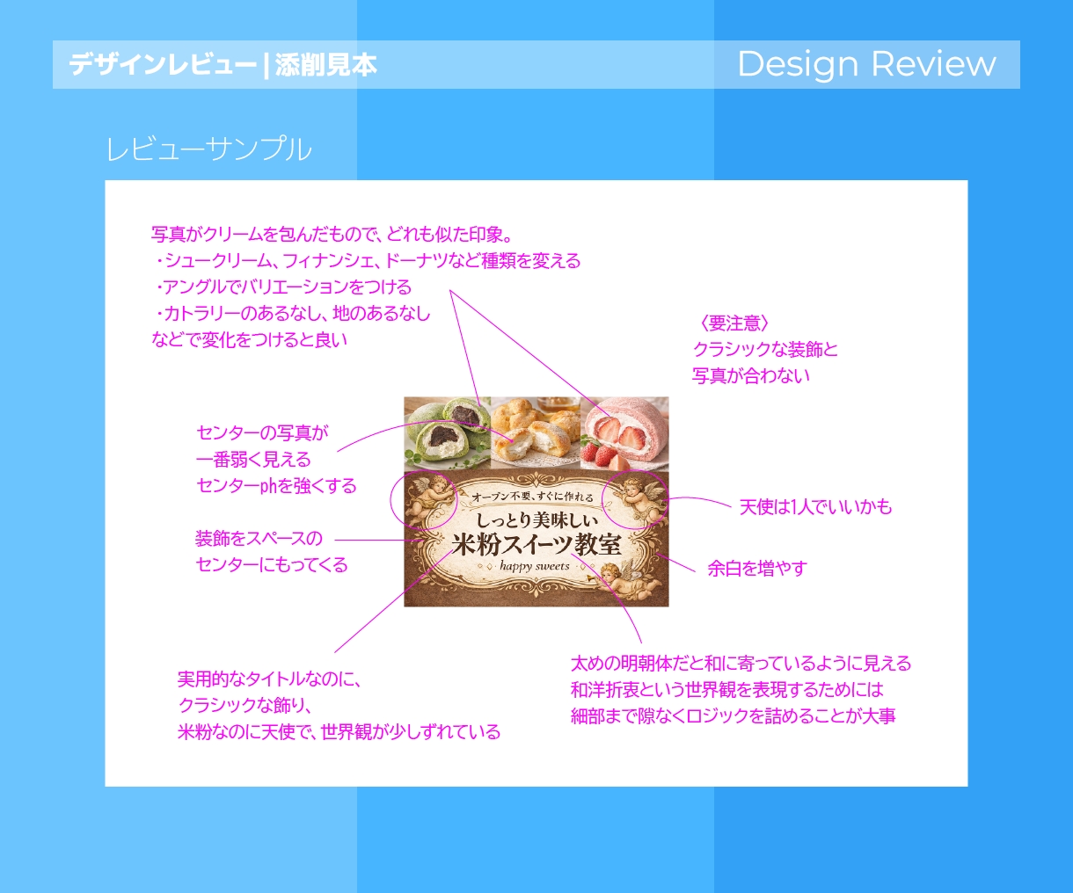Viewport: 1073px width, 893px height.
Task: Select the "レビューサンプル" subtitle
Action: (208, 149)
